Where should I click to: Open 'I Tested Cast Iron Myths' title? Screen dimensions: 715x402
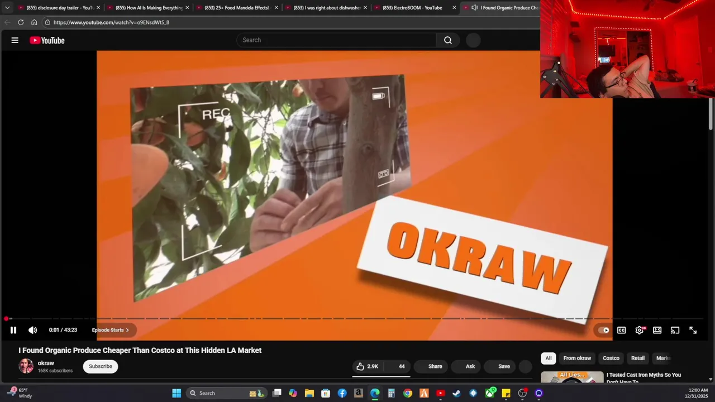(643, 378)
